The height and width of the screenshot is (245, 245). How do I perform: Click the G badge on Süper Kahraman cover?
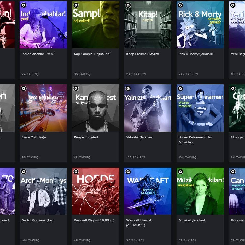[x=181, y=88]
